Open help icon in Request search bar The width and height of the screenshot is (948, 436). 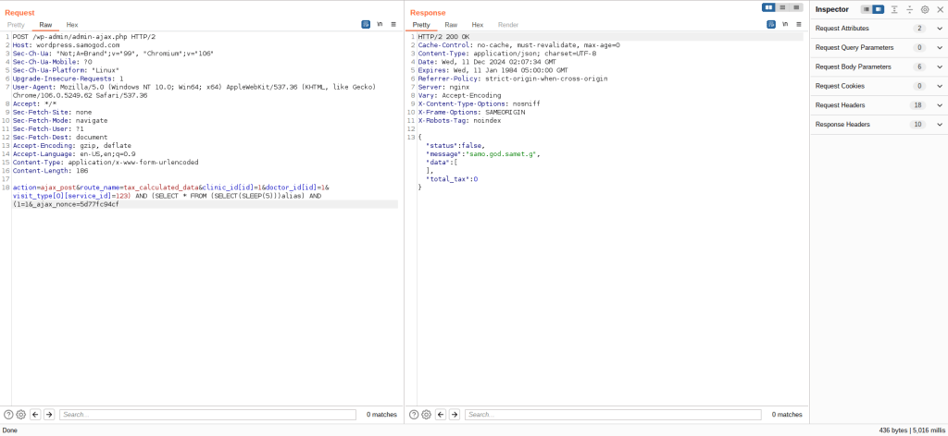pyautogui.click(x=9, y=415)
